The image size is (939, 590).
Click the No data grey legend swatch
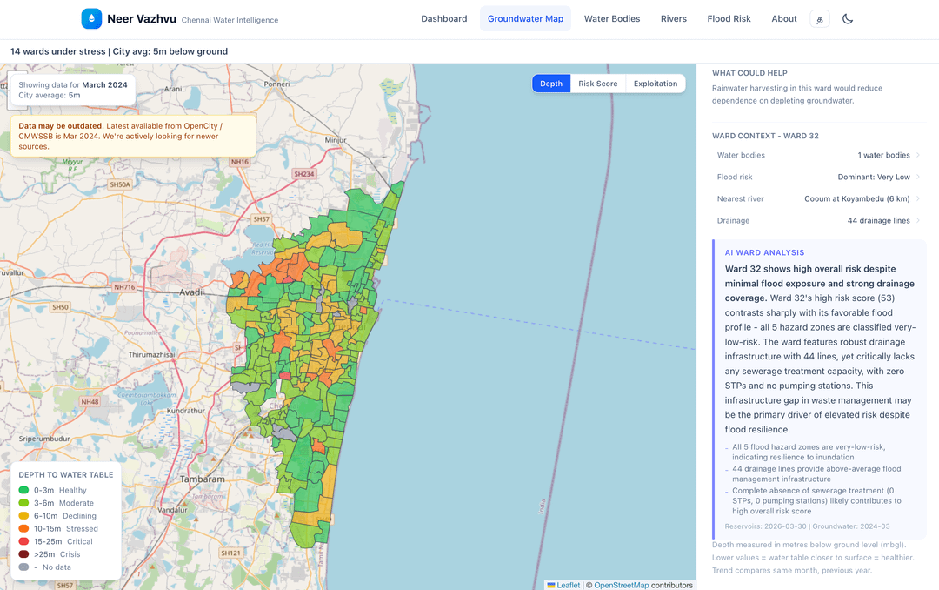pos(24,567)
